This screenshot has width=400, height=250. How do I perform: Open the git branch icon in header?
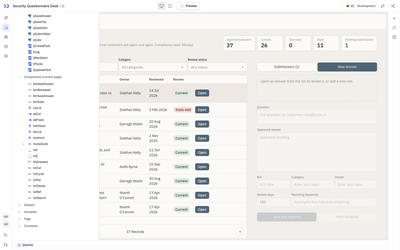click(383, 6)
